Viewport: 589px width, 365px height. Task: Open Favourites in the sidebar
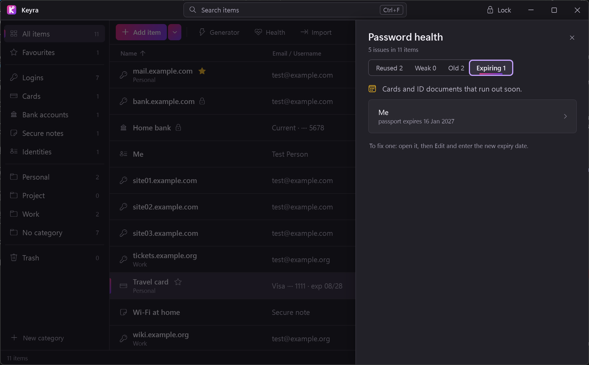click(x=55, y=52)
